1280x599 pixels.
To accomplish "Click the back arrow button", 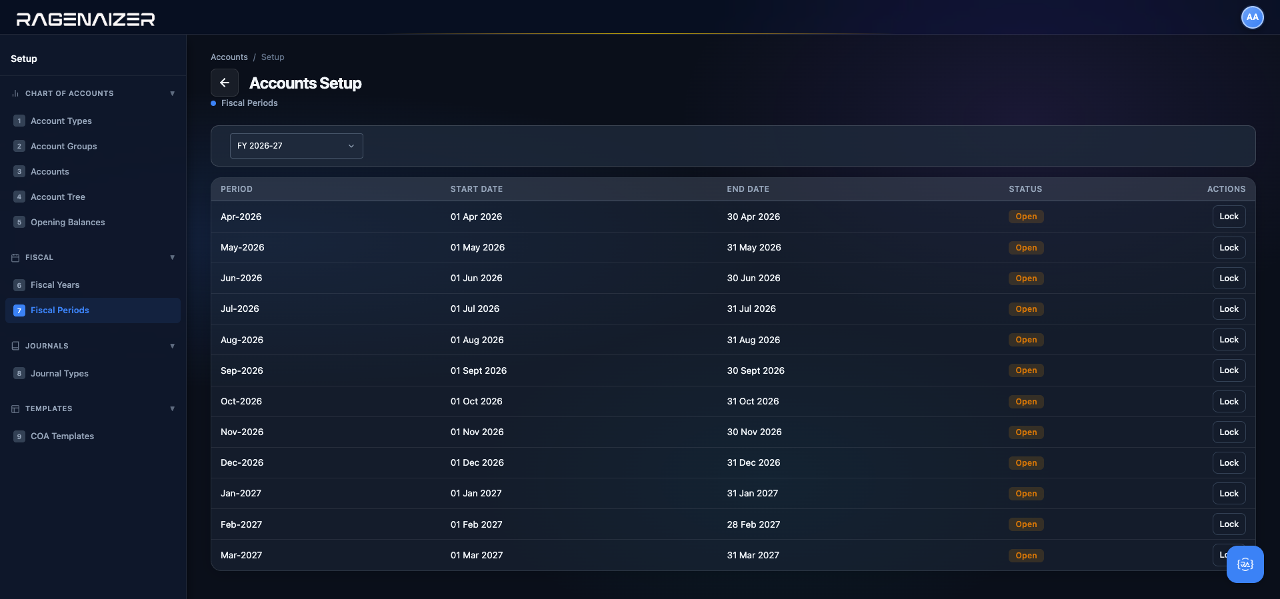I will (x=225, y=83).
